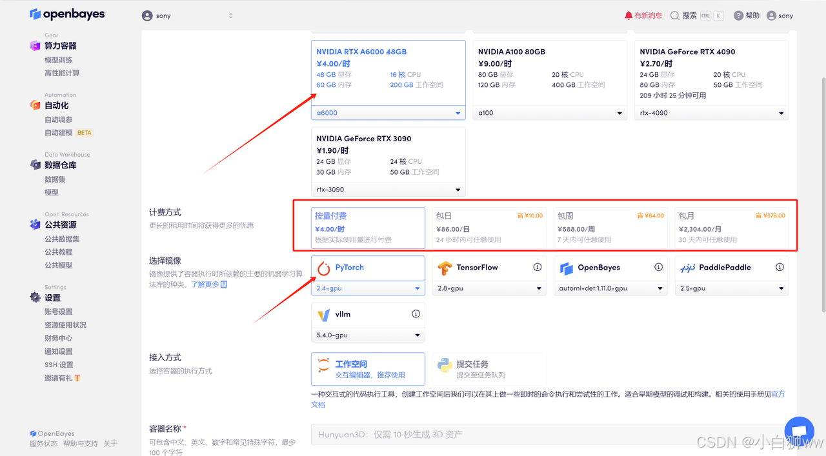The image size is (826, 456).
Task: Go to 自动调参 in sidebar
Action: tap(58, 119)
